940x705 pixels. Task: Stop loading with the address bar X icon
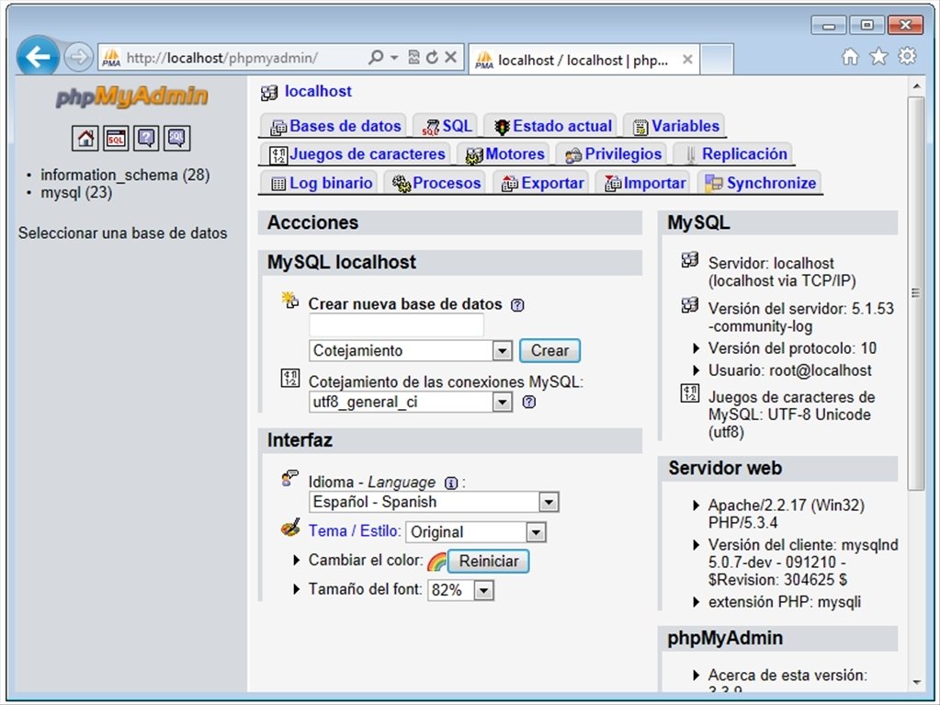[451, 58]
